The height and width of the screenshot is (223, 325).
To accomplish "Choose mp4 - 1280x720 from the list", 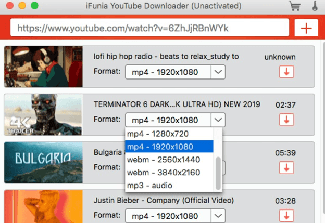I will [169, 134].
